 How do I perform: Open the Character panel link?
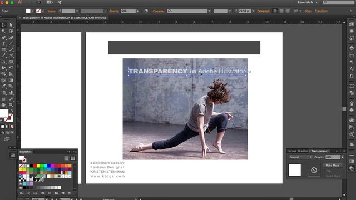point(159,11)
